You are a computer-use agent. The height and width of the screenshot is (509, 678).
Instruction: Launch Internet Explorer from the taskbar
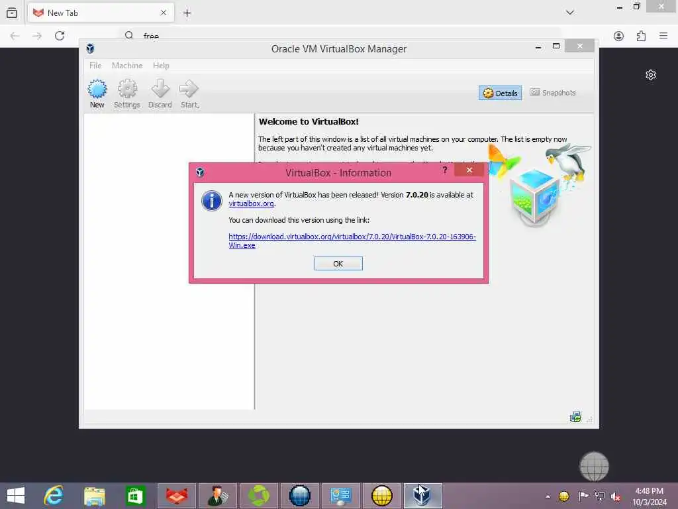pos(54,496)
